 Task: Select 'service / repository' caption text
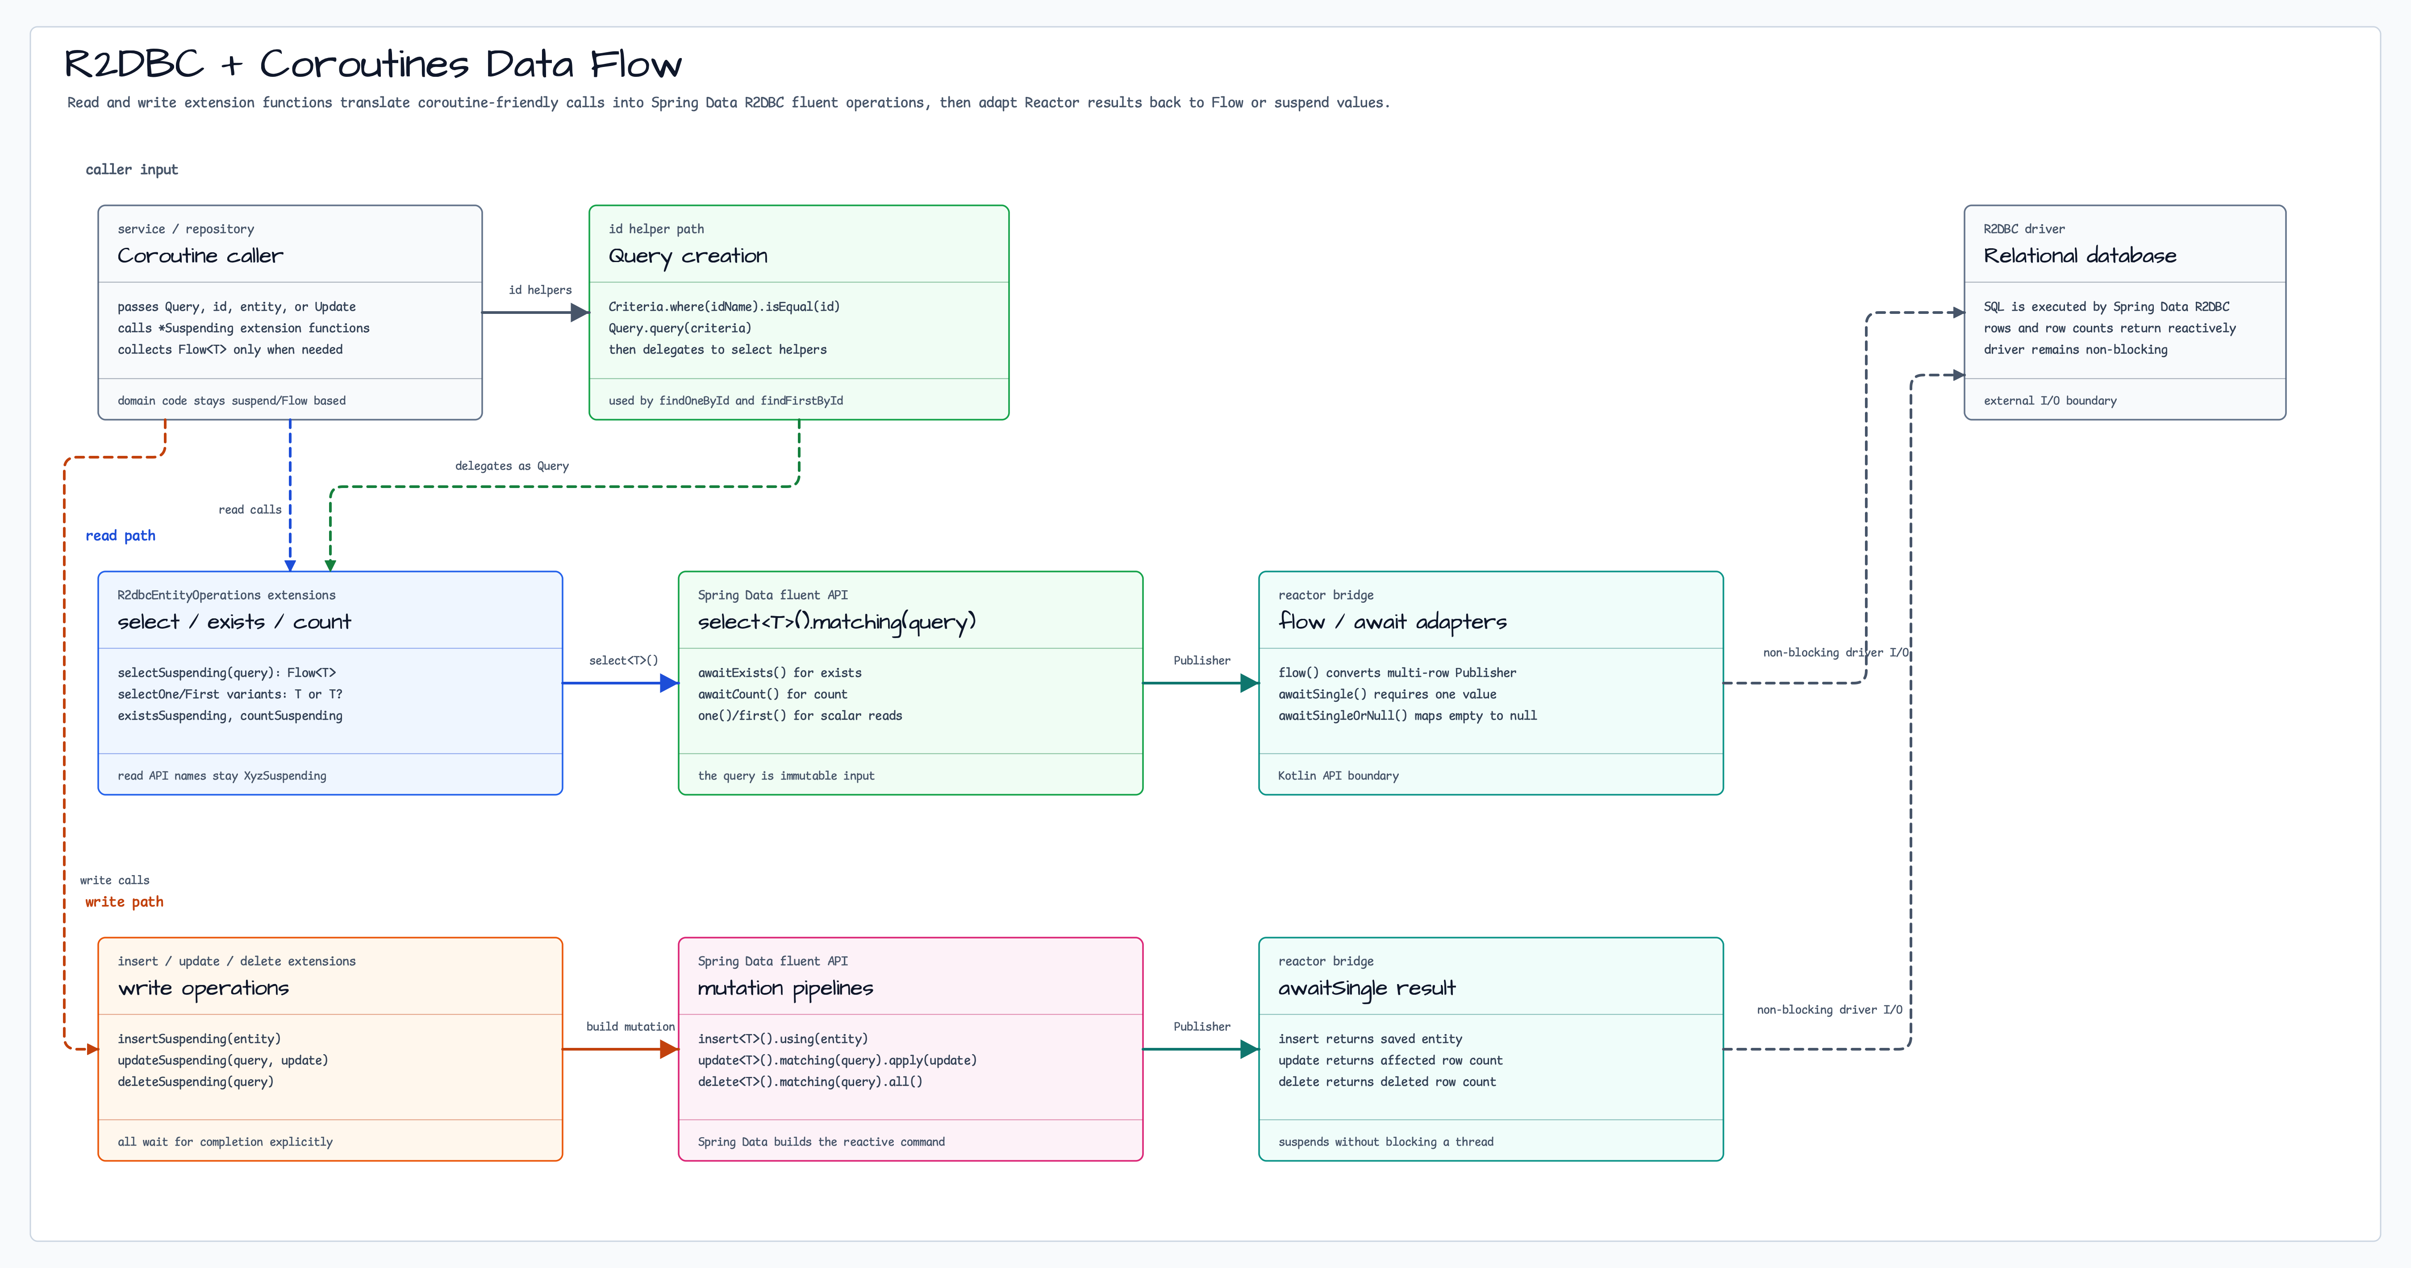185,229
